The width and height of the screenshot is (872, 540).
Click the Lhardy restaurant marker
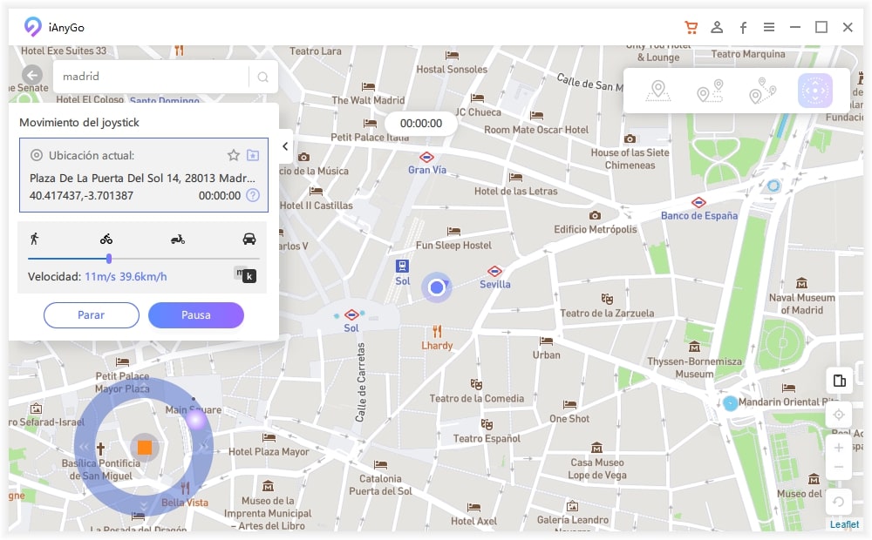437,332
